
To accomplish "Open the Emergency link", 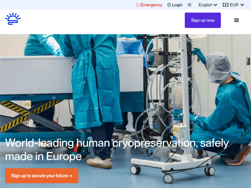I will pyautogui.click(x=149, y=5).
